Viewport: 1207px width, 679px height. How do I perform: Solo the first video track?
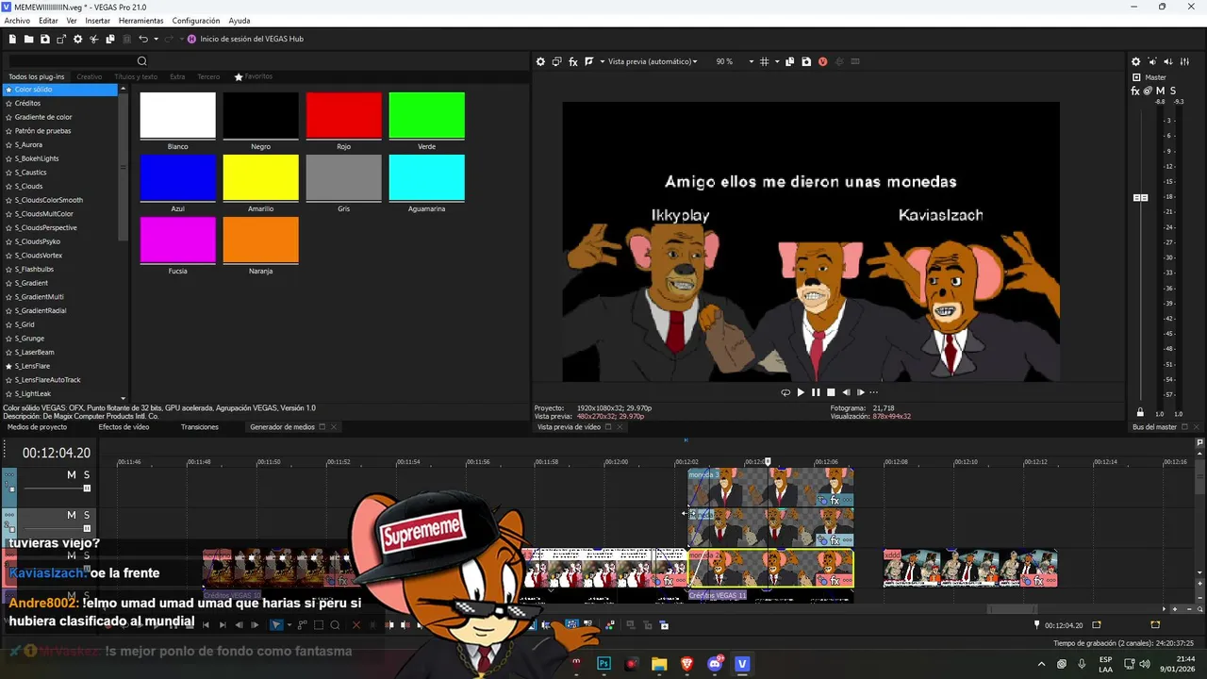tap(86, 475)
